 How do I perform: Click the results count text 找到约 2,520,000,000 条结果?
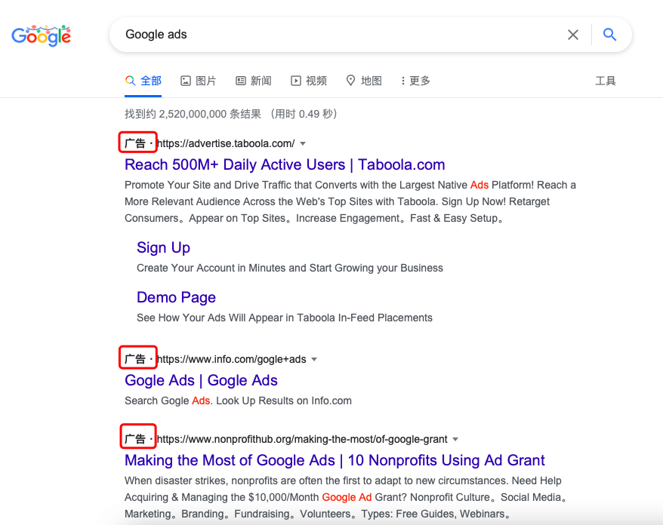point(193,114)
